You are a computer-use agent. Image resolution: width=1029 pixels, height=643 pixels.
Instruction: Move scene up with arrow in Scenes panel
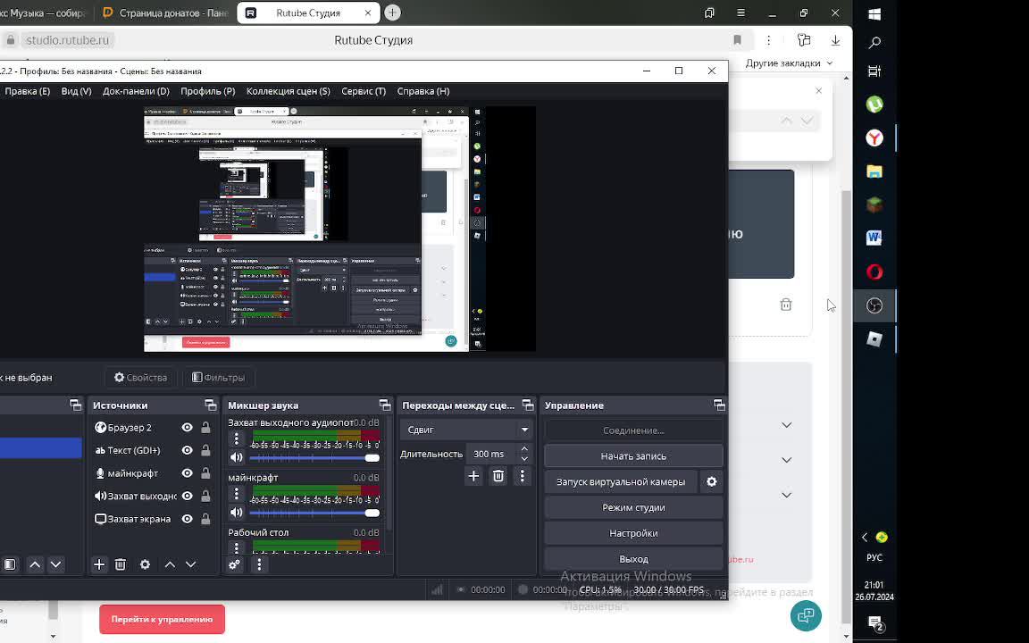(x=35, y=564)
